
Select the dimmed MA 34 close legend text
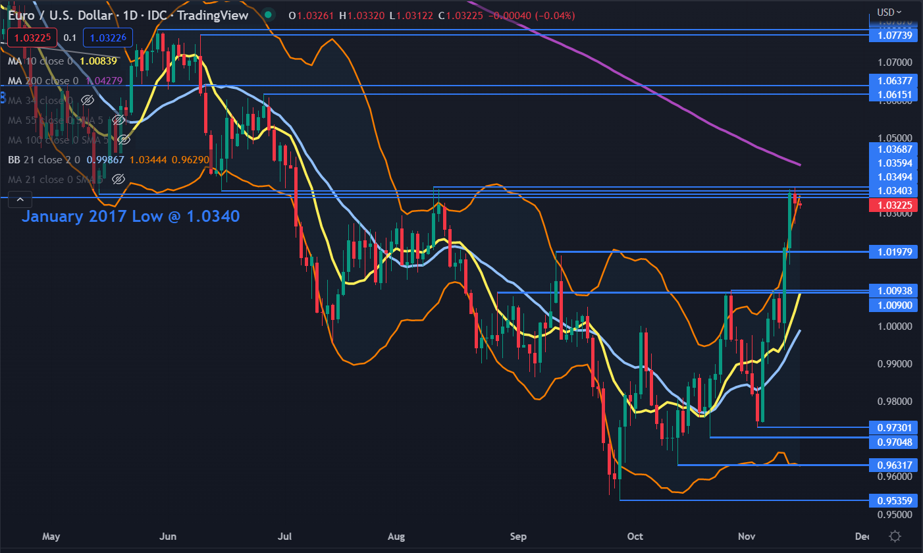click(x=41, y=100)
